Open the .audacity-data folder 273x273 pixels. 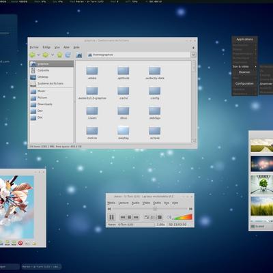click(x=155, y=72)
